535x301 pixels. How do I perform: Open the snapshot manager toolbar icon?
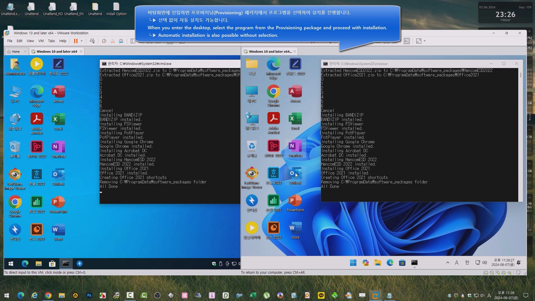[x=121, y=41]
